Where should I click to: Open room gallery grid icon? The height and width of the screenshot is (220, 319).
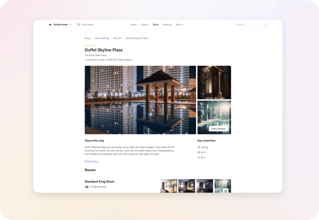226,191
